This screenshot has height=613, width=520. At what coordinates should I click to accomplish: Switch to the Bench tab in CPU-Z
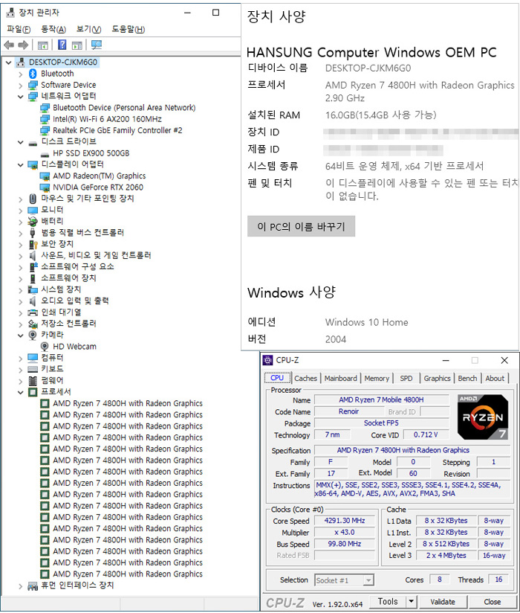tap(467, 379)
